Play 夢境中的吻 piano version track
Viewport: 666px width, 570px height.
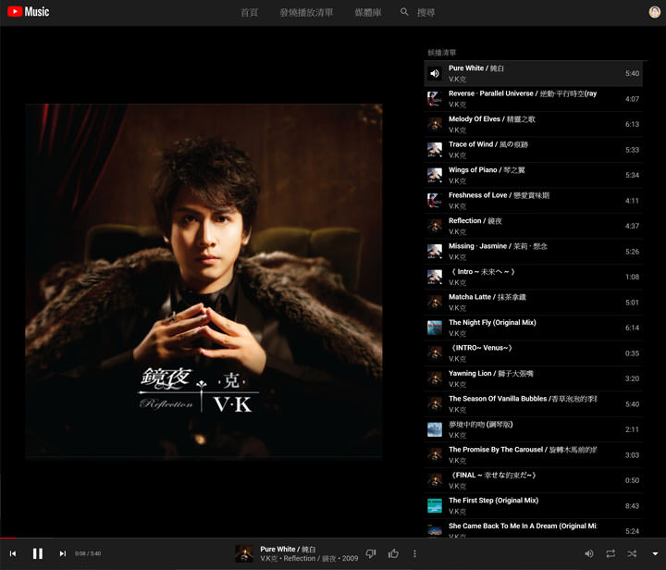coord(533,429)
